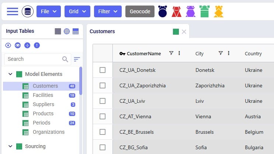Viewport: 274px width, 154px height.
Task: Tick the CZ_BE_Brussels row checkbox
Action: (103, 132)
